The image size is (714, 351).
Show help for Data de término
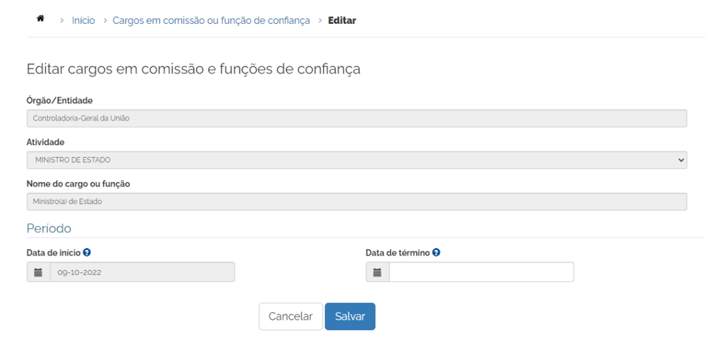pyautogui.click(x=436, y=252)
